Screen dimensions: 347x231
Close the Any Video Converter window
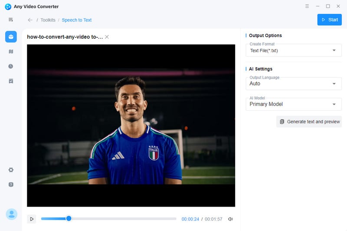click(x=338, y=6)
